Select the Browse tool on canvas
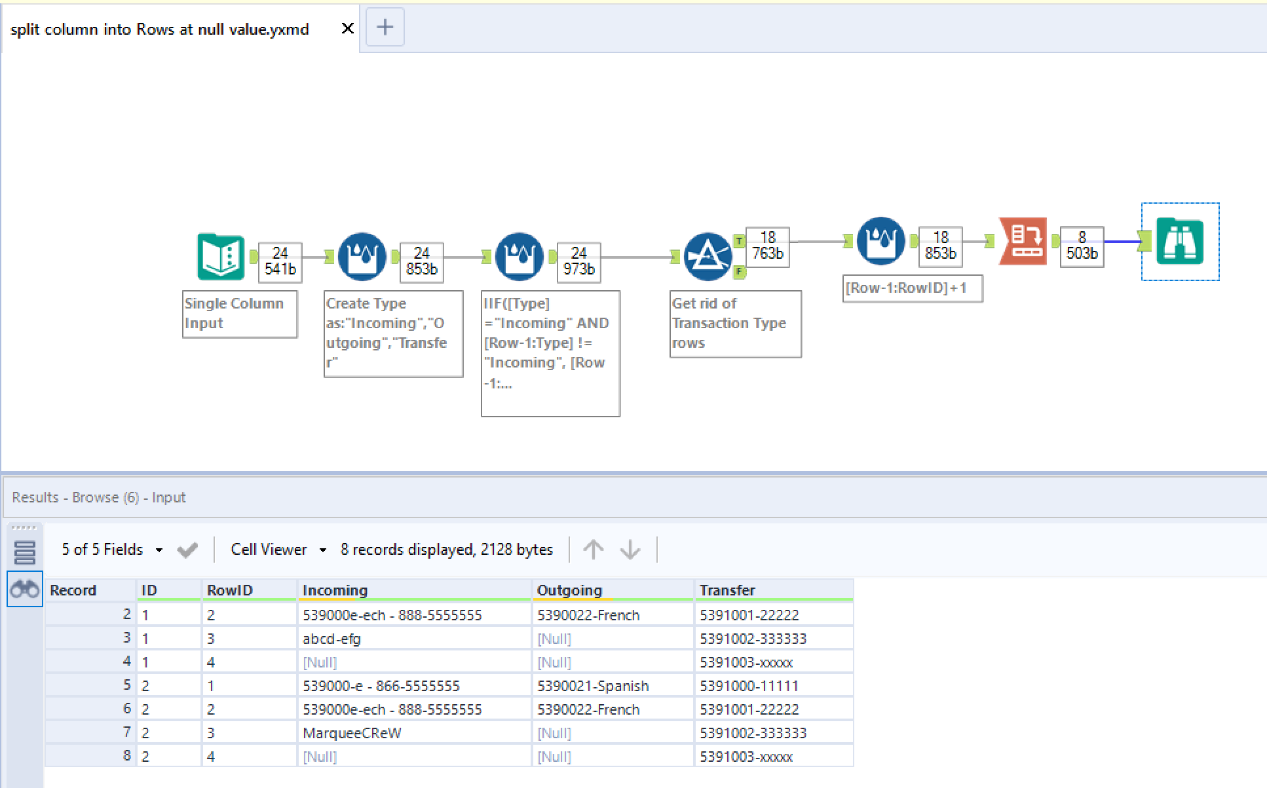 click(1179, 241)
